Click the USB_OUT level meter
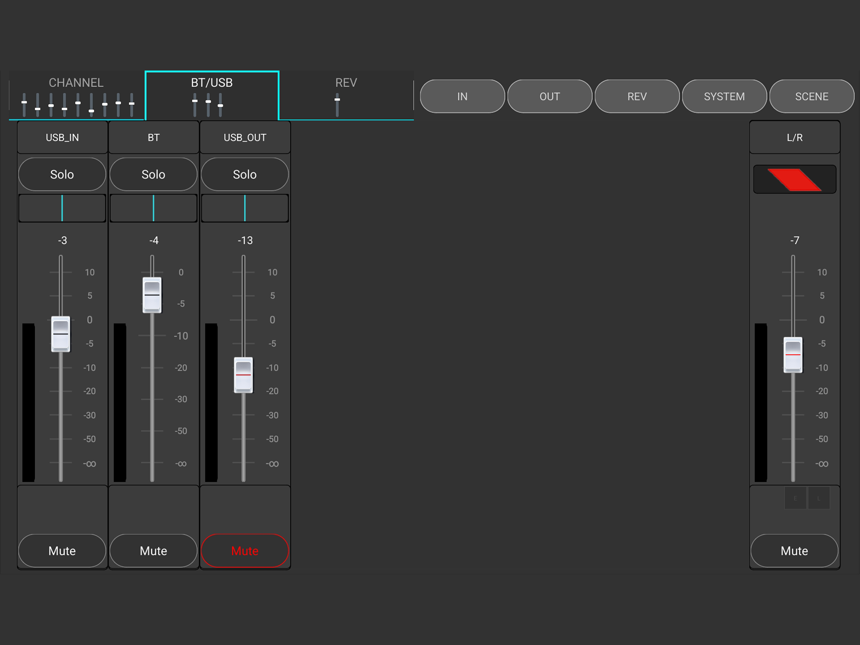Viewport: 860px width, 645px height. click(x=211, y=402)
